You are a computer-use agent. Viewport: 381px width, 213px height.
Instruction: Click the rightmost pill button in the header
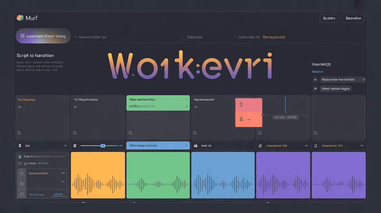click(353, 18)
